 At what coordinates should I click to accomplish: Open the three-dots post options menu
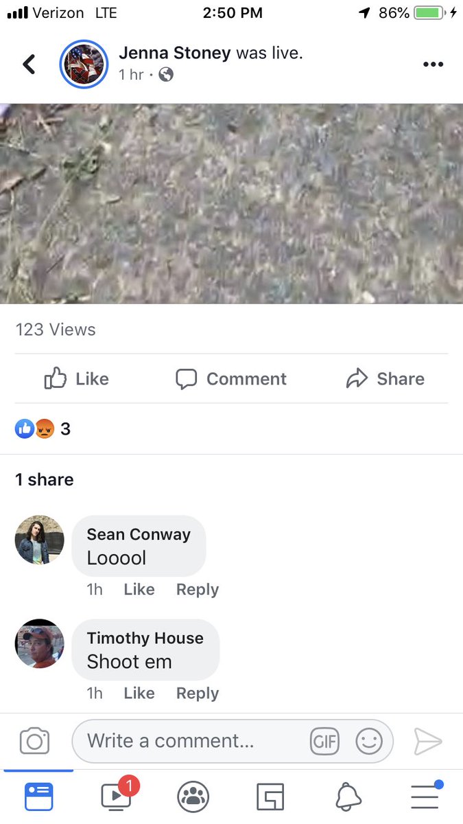[x=433, y=65]
